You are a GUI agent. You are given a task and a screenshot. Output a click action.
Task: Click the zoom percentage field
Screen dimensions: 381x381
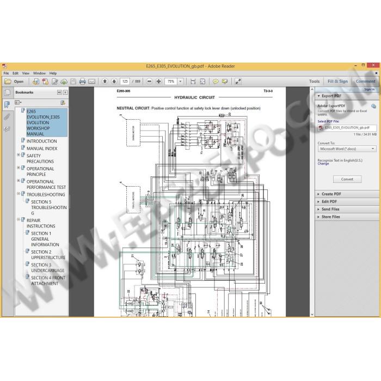coord(171,82)
